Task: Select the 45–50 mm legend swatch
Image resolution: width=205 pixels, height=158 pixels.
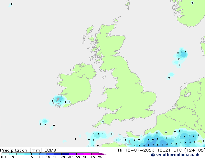Action: (x=95, y=154)
